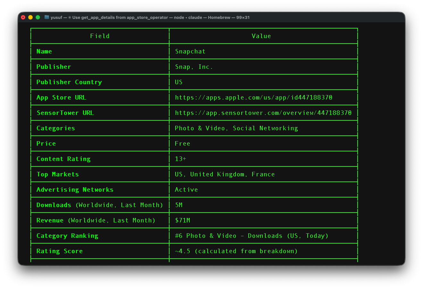Open the App Store URL for id447188370
This screenshot has width=423, height=289.
(253, 98)
